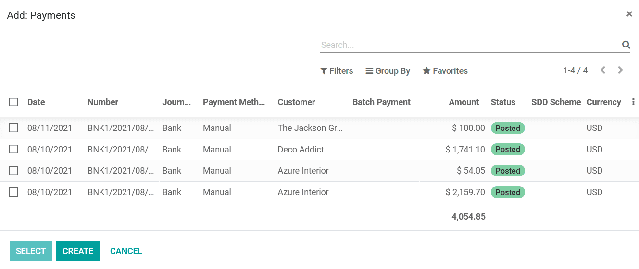Click the SELECT button
Screen dimensions: 639x269
(31, 251)
